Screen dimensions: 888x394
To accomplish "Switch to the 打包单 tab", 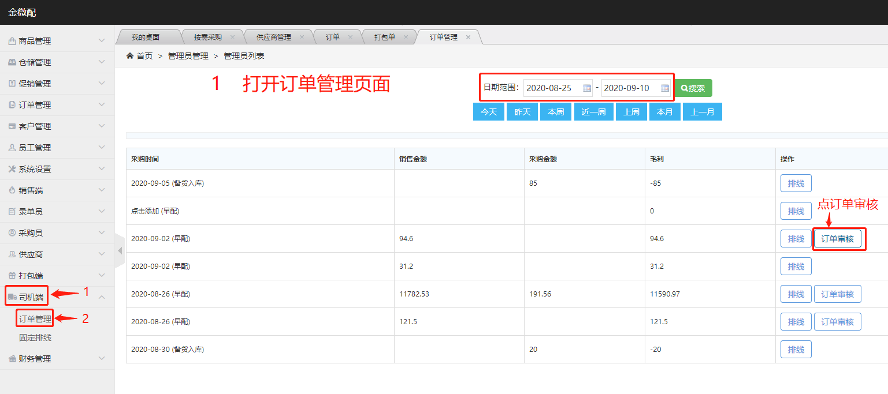I will (x=384, y=37).
